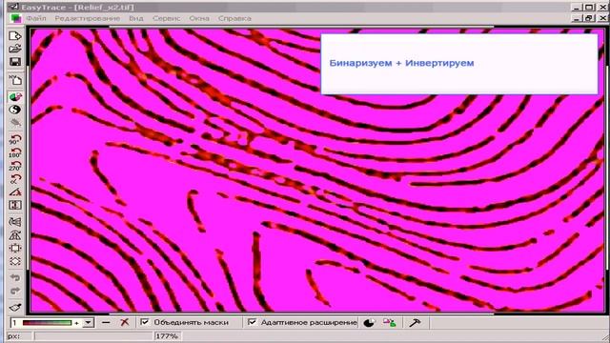This screenshot has width=610, height=343.
Task: Click the vertical scrollbar on canvas left
Action: 28,168
